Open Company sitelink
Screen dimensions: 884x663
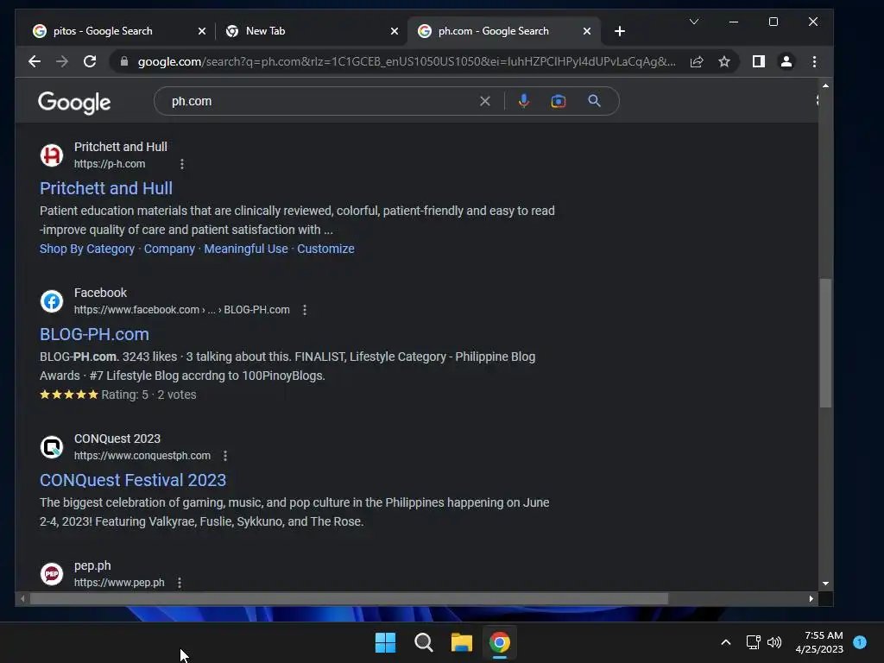click(x=169, y=249)
